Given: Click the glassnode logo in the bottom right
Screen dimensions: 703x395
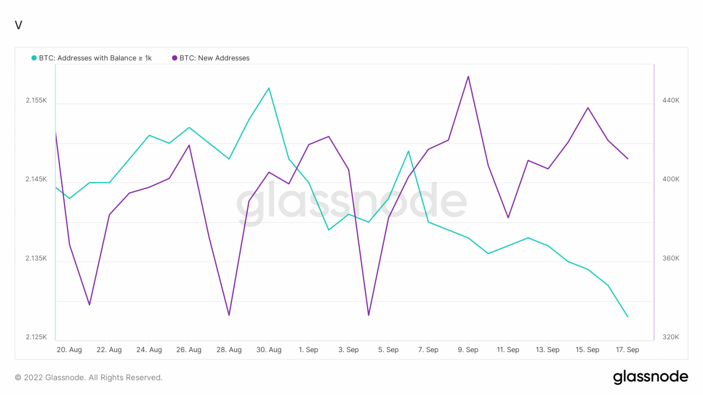Looking at the screenshot, I should [x=650, y=377].
